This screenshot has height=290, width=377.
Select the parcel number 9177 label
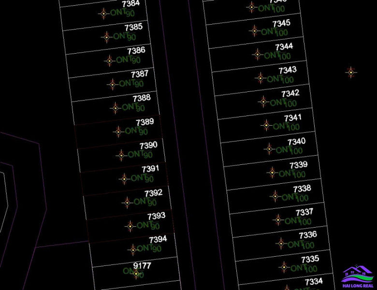point(142,266)
